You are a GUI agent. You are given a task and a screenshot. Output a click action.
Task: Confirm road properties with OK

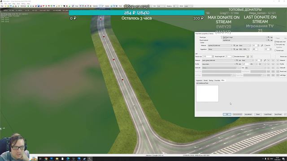pos(227,114)
